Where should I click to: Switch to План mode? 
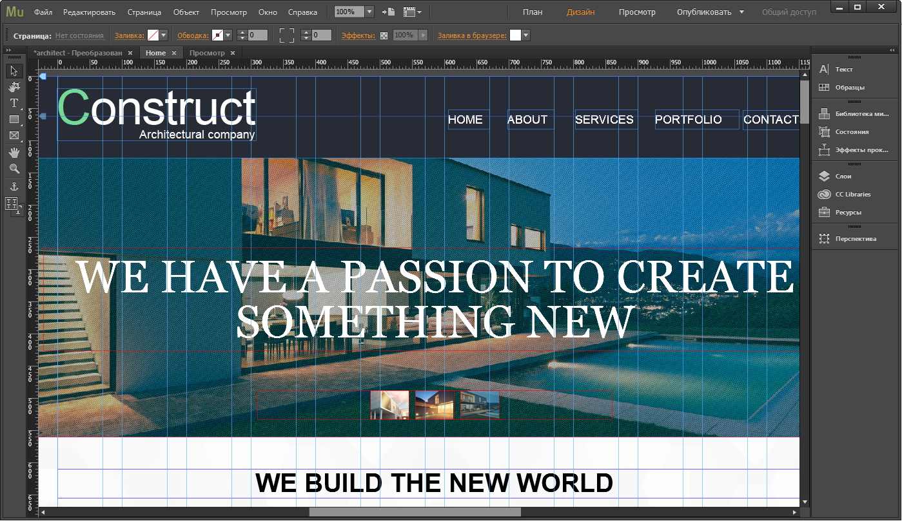(x=533, y=12)
